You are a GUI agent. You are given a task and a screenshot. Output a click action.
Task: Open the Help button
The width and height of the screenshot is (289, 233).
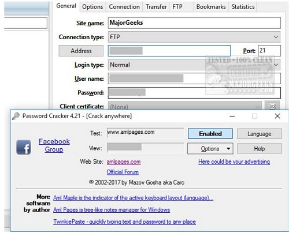pyautogui.click(x=260, y=149)
